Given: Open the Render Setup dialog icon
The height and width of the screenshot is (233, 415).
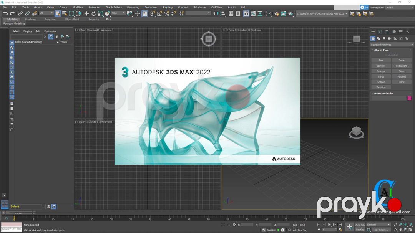Looking at the screenshot, I should (276, 13).
